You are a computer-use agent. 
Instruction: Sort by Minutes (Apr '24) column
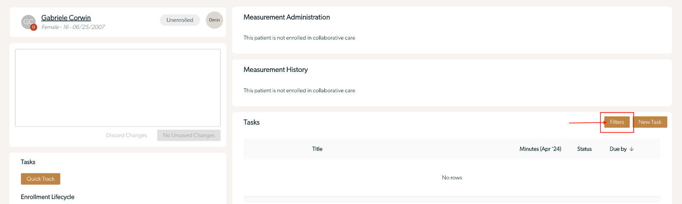coord(540,149)
